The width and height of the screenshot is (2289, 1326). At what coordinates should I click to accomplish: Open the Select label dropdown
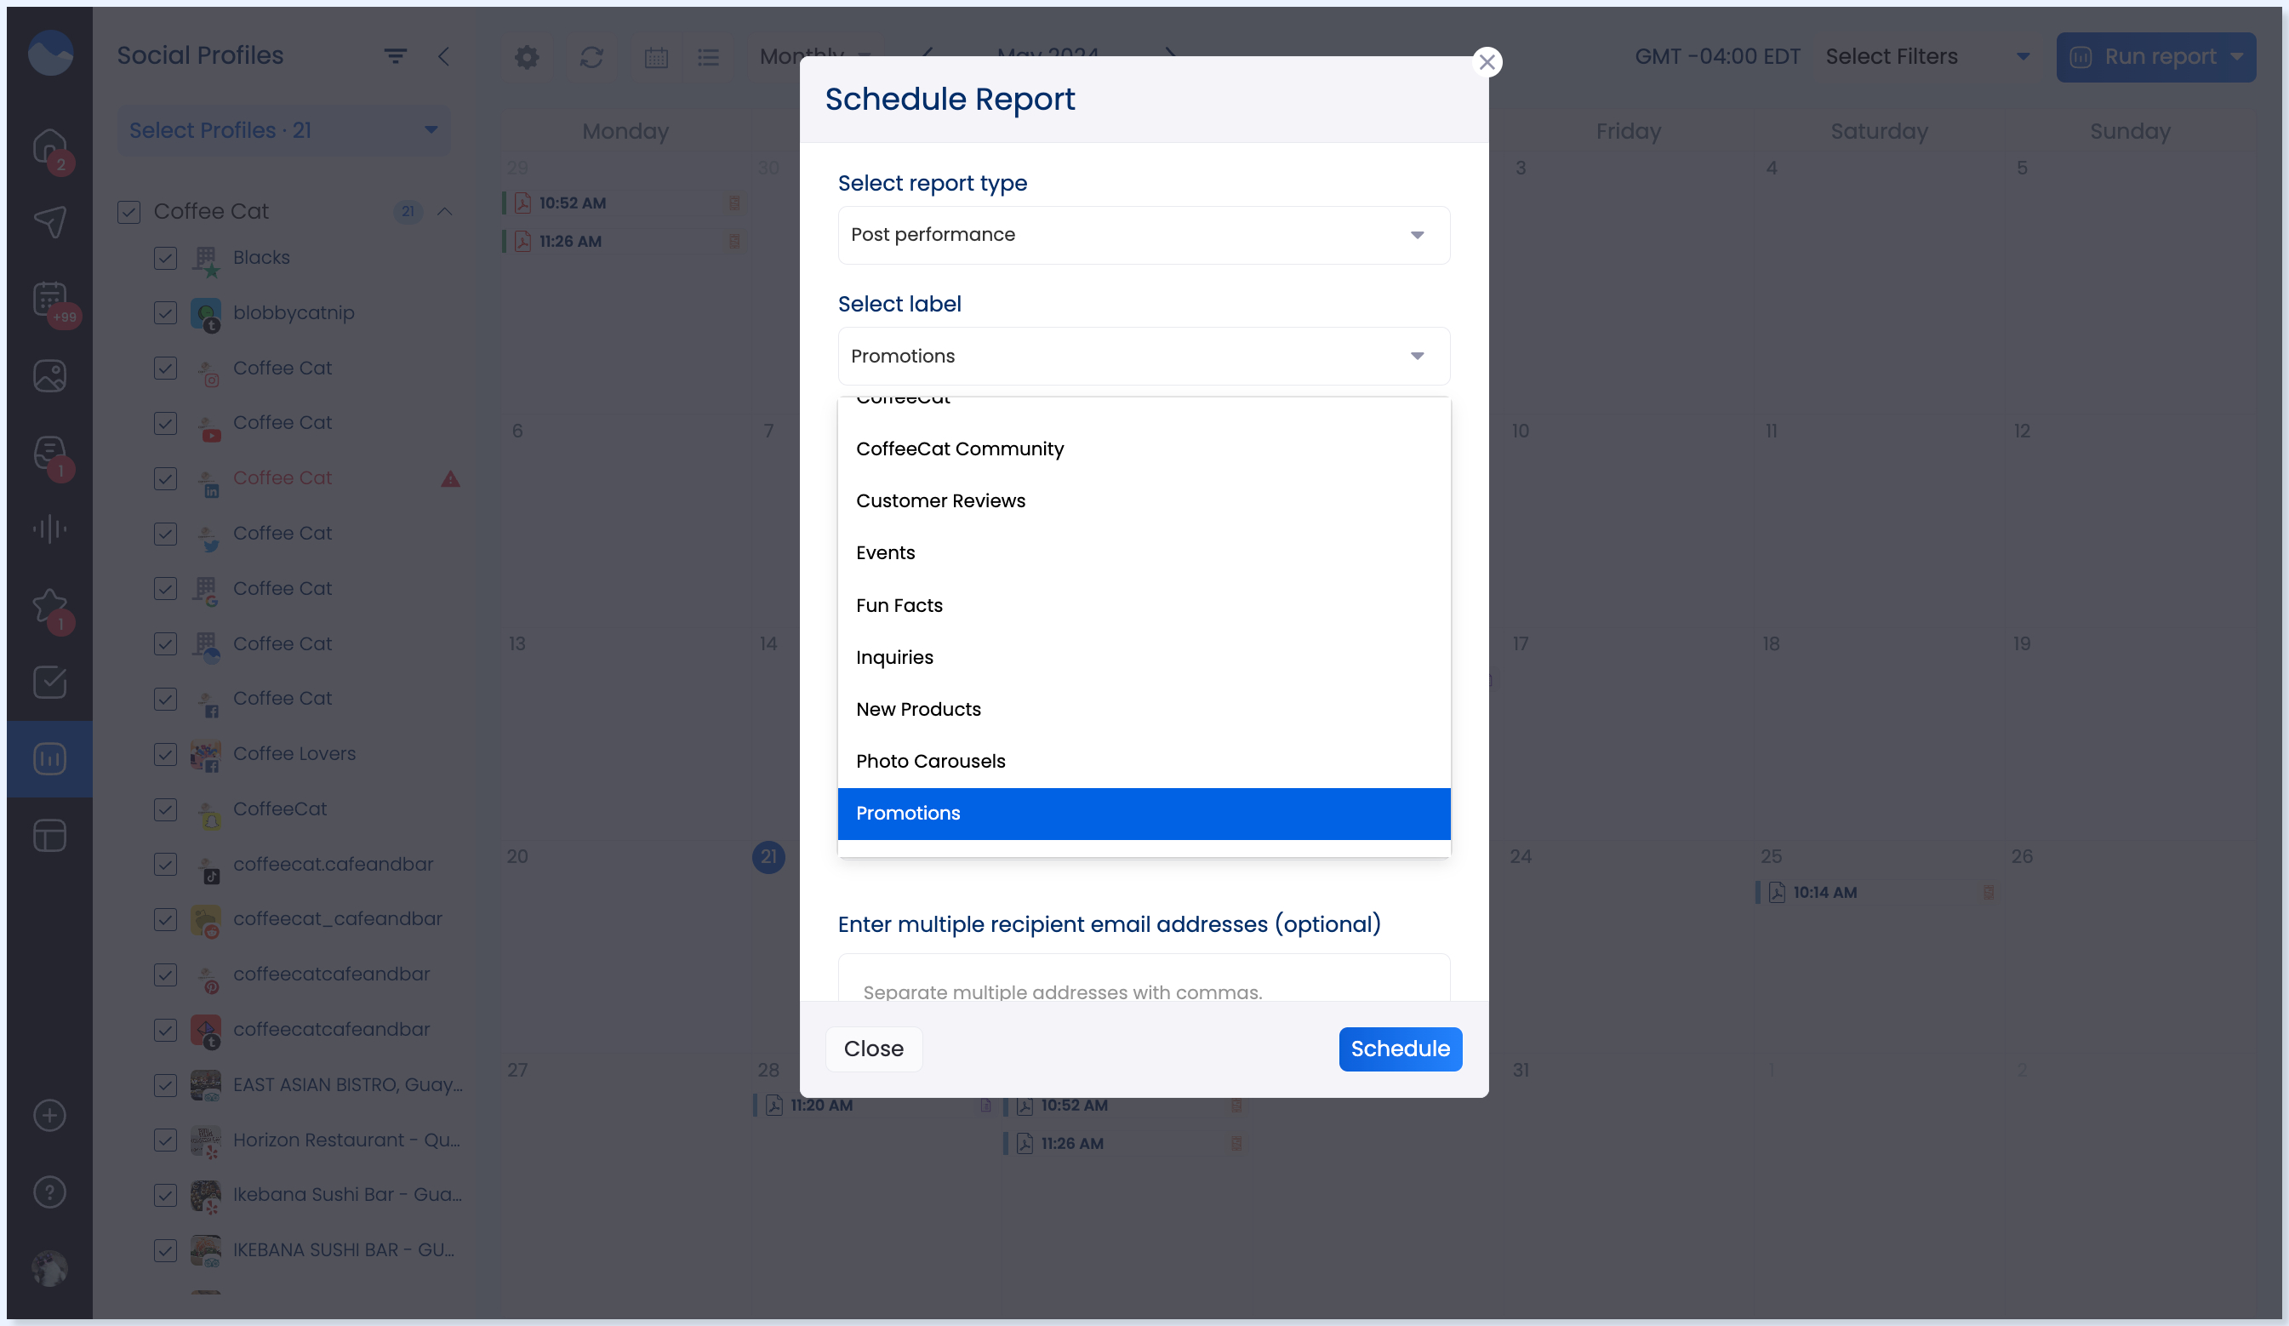click(1143, 356)
